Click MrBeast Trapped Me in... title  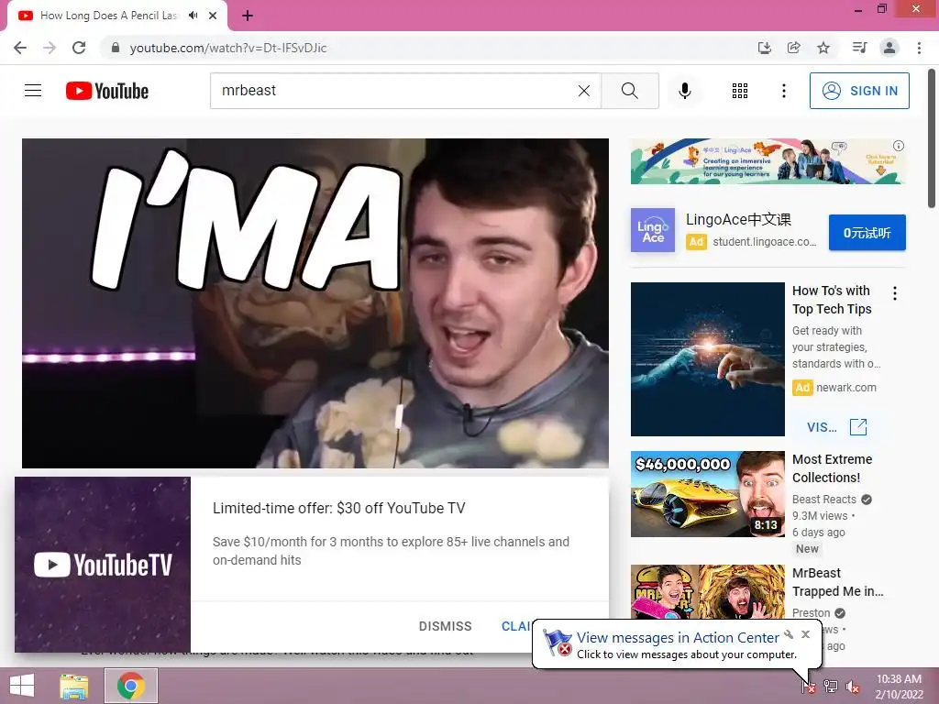[x=838, y=582]
